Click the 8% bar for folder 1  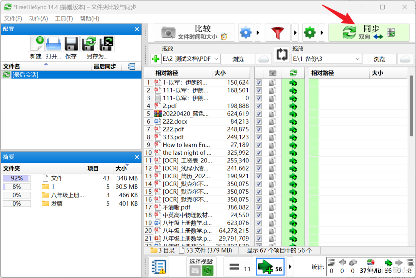tap(17, 187)
